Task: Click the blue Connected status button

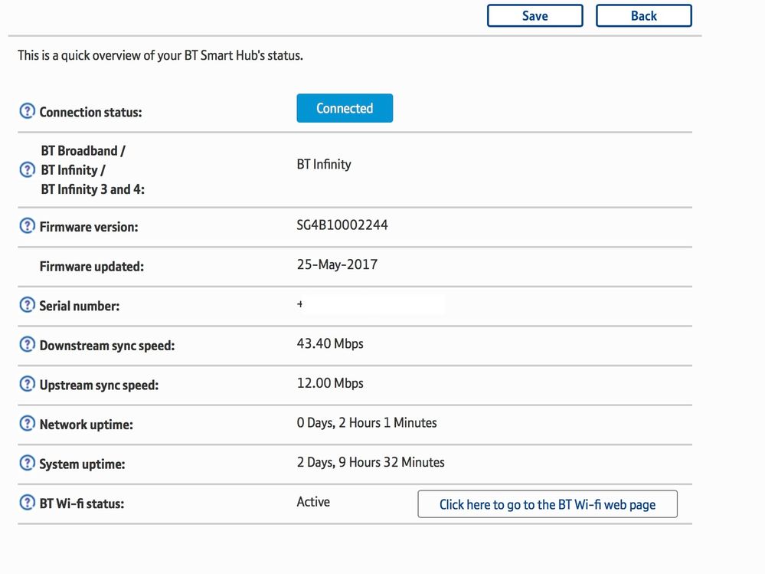Action: coord(345,108)
